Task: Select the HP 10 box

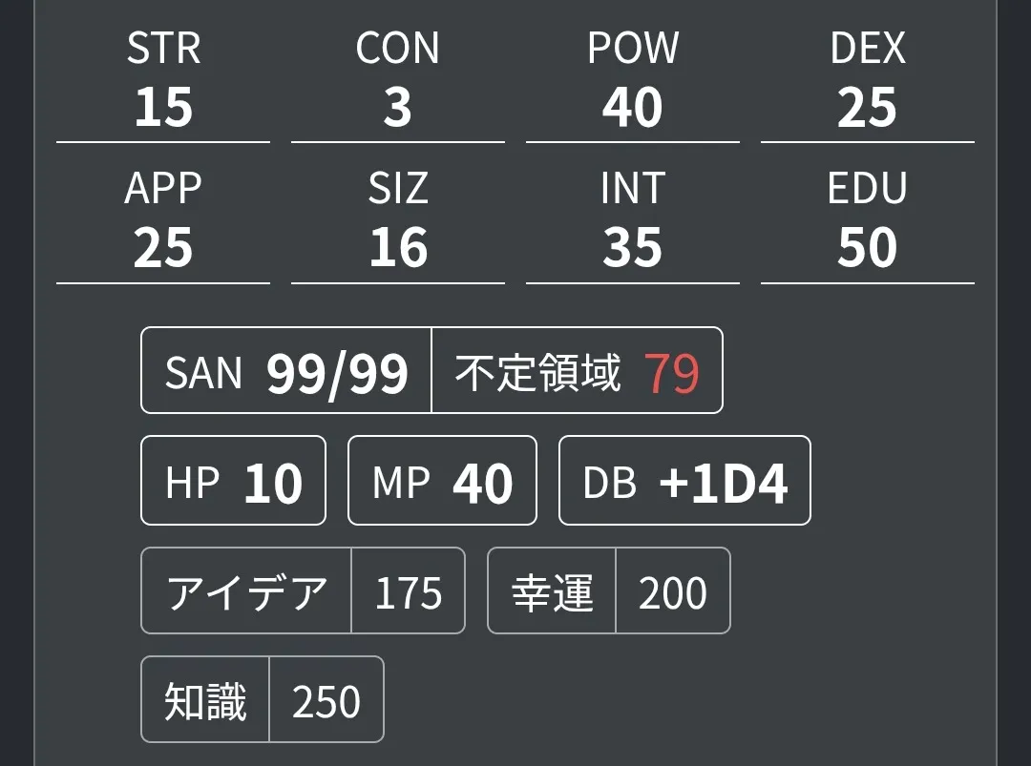Action: [x=233, y=482]
